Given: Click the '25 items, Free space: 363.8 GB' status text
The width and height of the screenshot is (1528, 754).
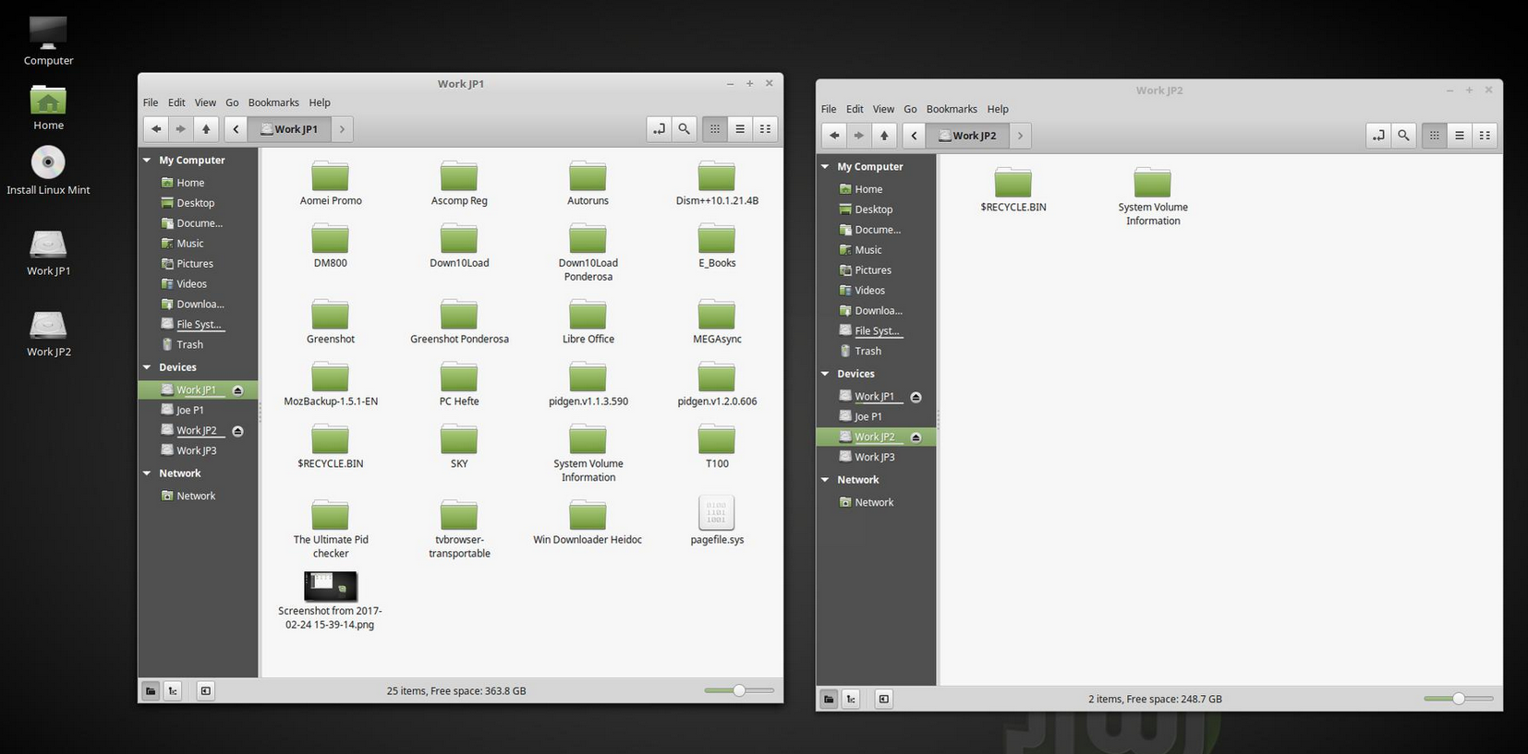Looking at the screenshot, I should (x=456, y=691).
